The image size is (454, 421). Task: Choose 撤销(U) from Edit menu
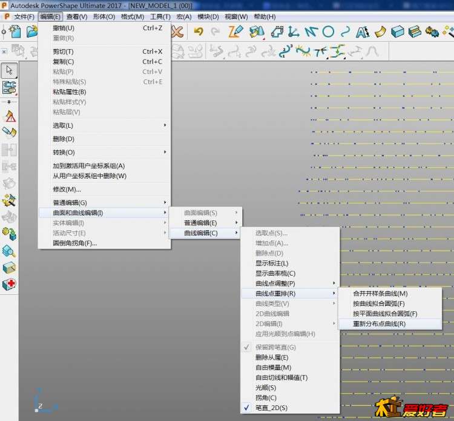pos(104,28)
